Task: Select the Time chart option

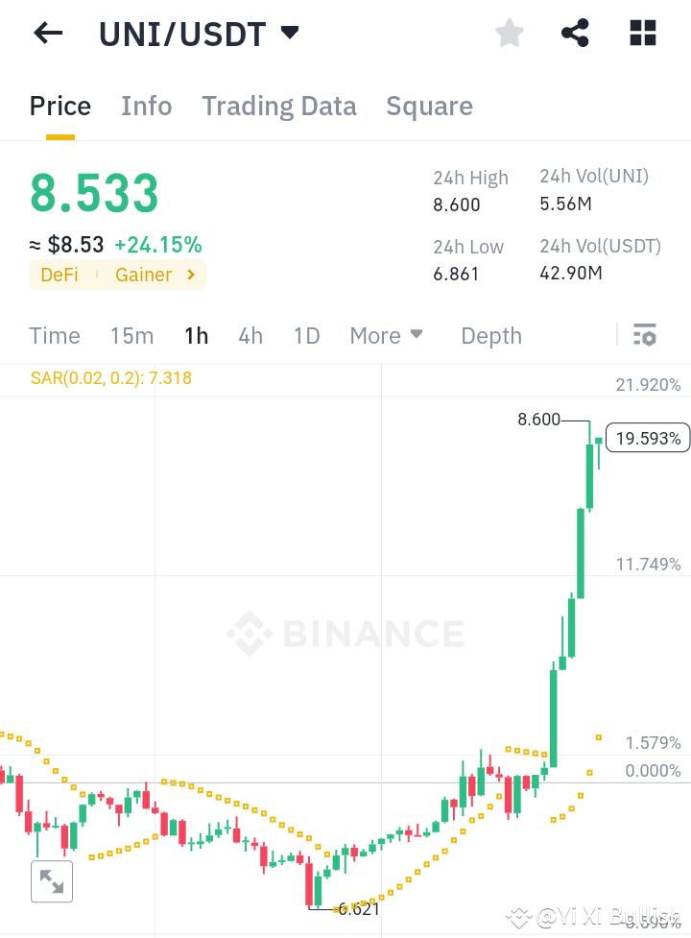Action: click(54, 336)
